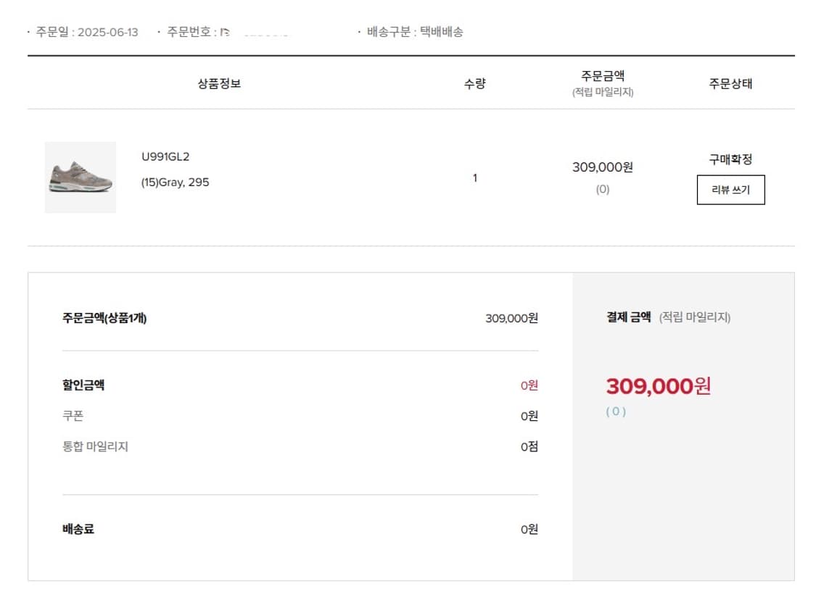Open the U991GL2 product name link
Screen dimensions: 816x610
click(x=165, y=156)
